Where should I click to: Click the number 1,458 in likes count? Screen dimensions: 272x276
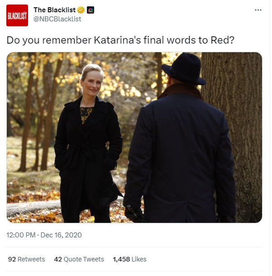tap(121, 259)
